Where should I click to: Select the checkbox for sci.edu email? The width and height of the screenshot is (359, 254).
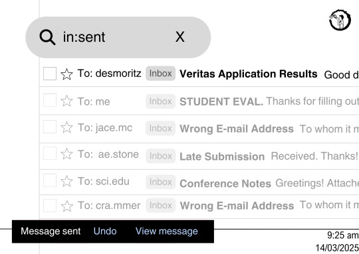pyautogui.click(x=50, y=180)
